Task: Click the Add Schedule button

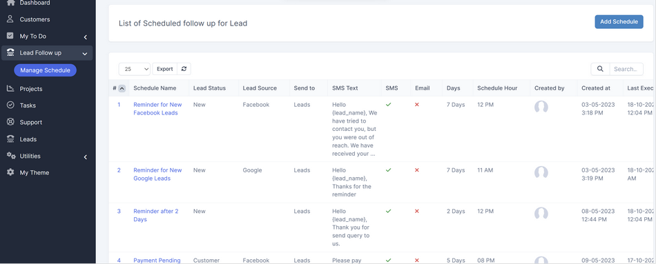Action: (619, 22)
